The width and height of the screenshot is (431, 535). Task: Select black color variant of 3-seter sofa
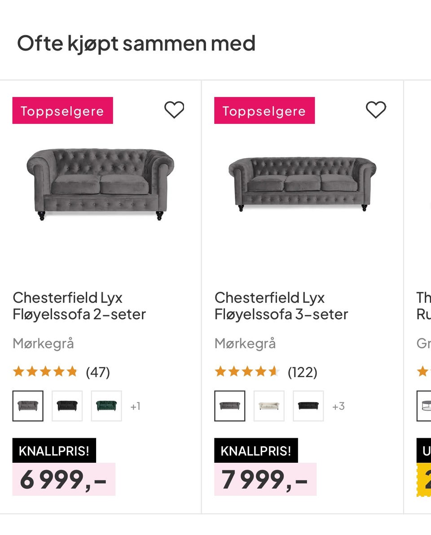tap(308, 406)
